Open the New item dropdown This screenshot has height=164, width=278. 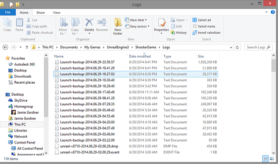[x=137, y=20]
